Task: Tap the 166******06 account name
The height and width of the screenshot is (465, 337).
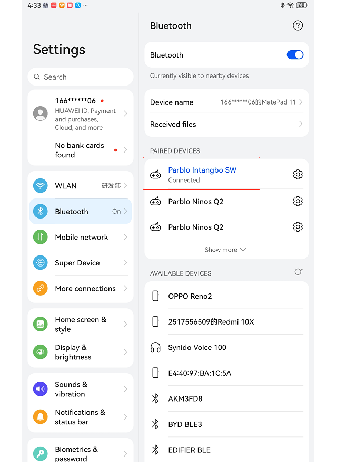Action: click(x=75, y=101)
